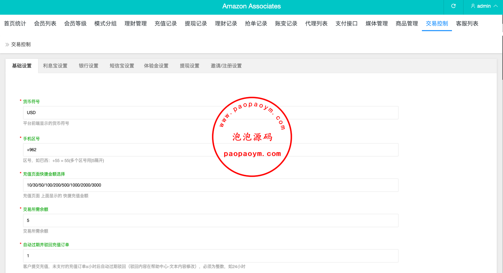
Task: Navigate to 支付接口 section
Action: (x=346, y=23)
